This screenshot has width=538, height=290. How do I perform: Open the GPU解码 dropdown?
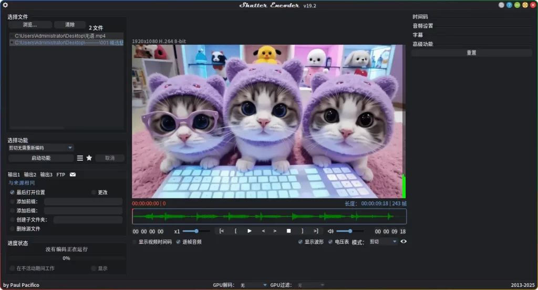click(x=253, y=285)
